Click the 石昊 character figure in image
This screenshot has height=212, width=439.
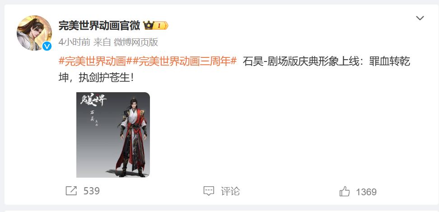tap(133, 137)
